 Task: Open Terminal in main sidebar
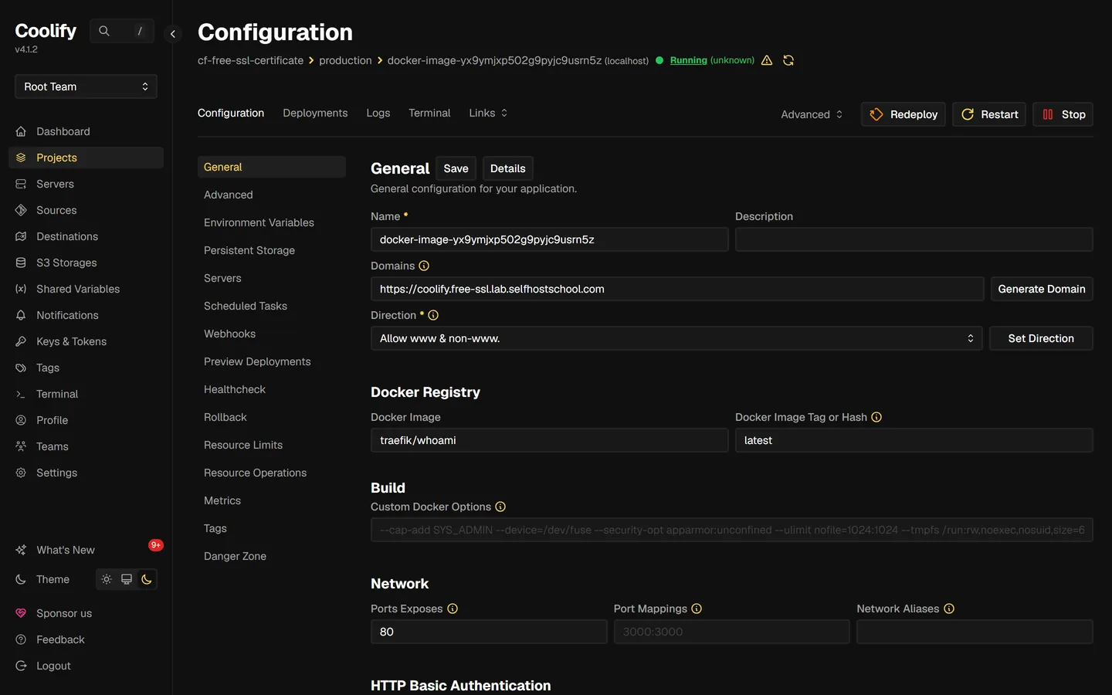coord(86,394)
